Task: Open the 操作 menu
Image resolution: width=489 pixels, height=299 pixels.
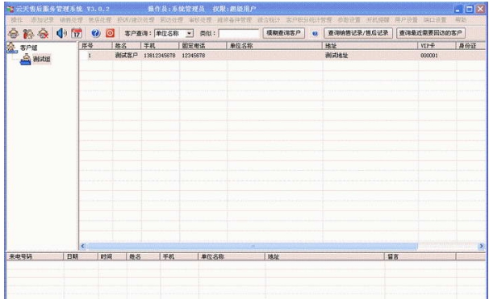Action: pyautogui.click(x=17, y=20)
